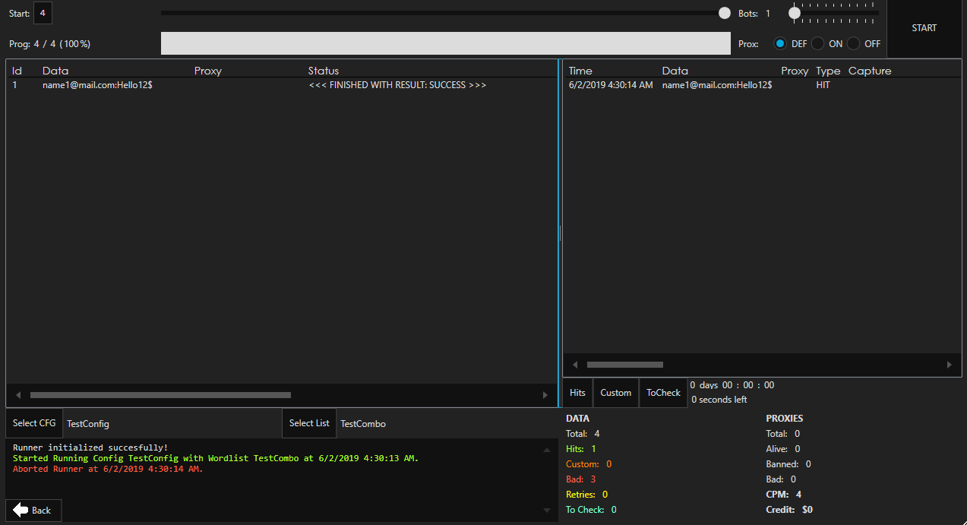Click the Status column header

pos(323,70)
